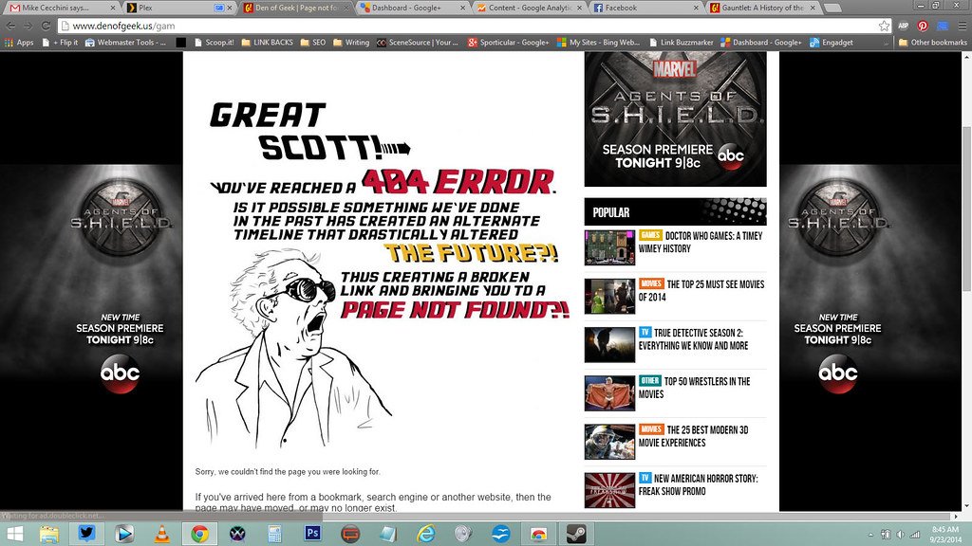The height and width of the screenshot is (546, 972).
Task: Click the right Agents of S.H.I.E.L.D. skyscraper ad
Action: pos(870,282)
